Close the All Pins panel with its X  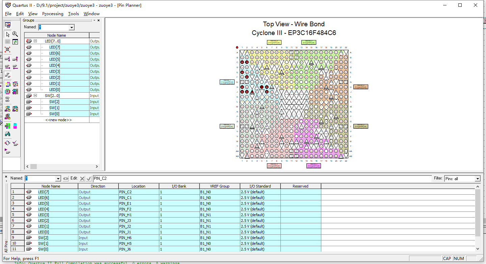(6, 176)
